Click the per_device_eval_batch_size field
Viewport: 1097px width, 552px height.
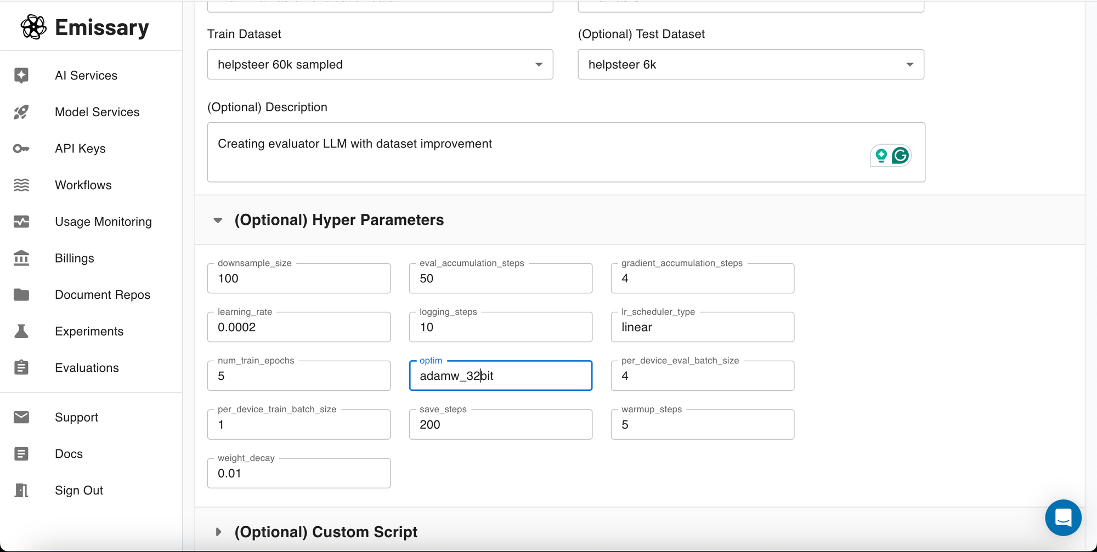click(x=703, y=376)
